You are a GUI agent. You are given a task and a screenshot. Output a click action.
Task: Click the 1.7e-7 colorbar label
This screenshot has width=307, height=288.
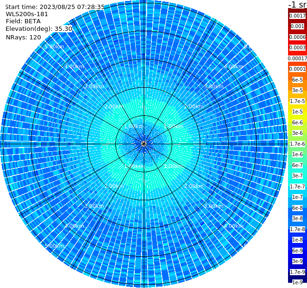pos(298,186)
